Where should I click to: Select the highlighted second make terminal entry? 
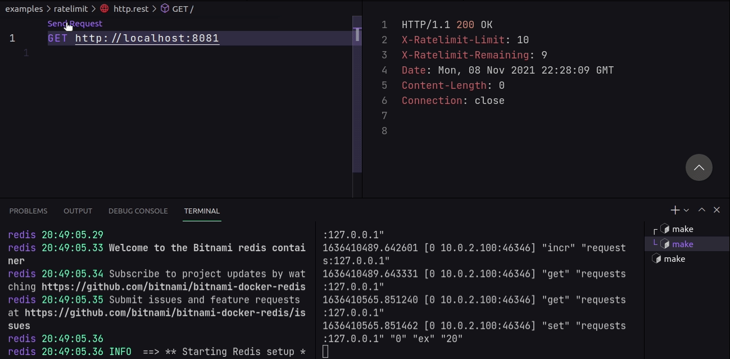point(687,244)
